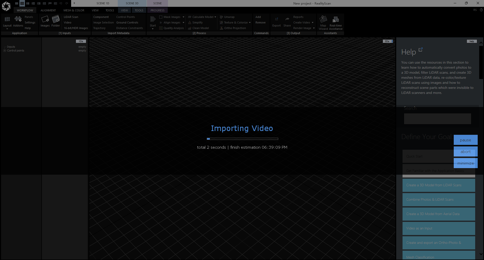484x260 pixels.
Task: Open the Create Video dropdown arrow
Action: (x=312, y=22)
